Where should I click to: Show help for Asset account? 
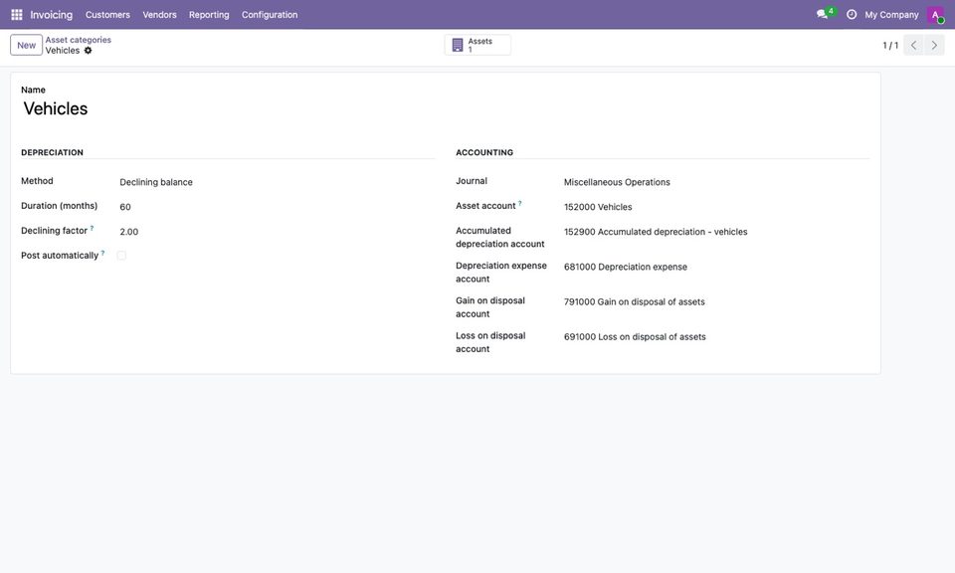pyautogui.click(x=520, y=203)
